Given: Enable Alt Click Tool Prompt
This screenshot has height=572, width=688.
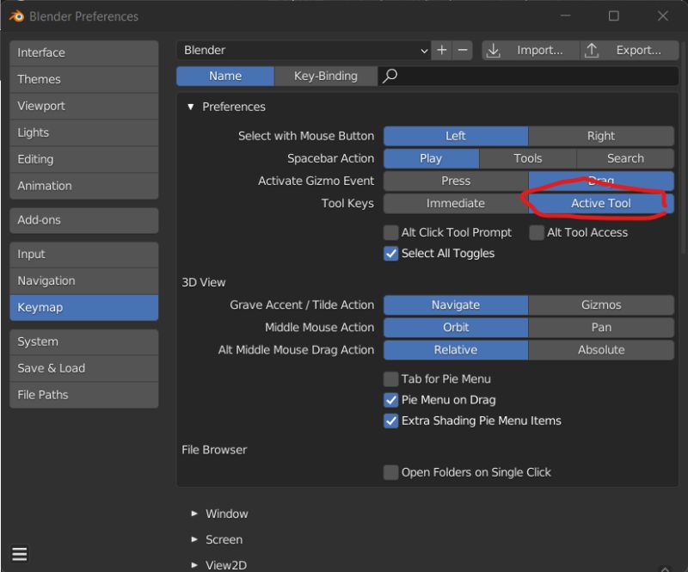Looking at the screenshot, I should [390, 231].
